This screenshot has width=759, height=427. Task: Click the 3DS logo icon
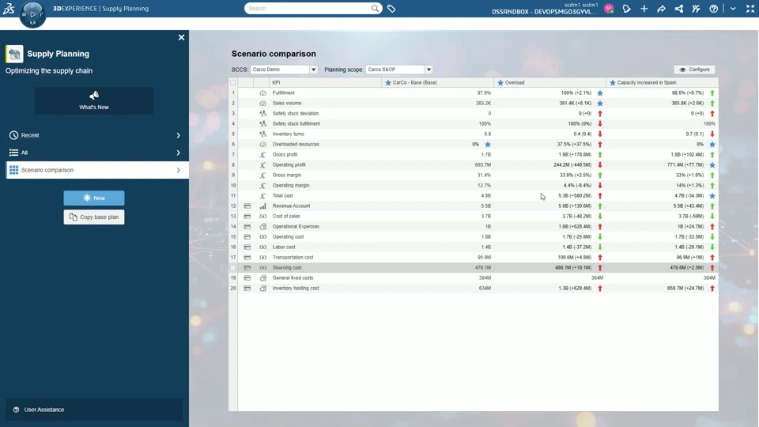pyautogui.click(x=9, y=8)
